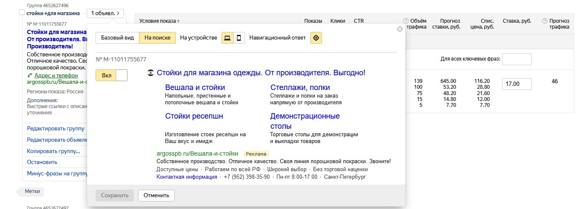Choose Остановить option
The height and width of the screenshot is (209, 588).
tap(42, 162)
